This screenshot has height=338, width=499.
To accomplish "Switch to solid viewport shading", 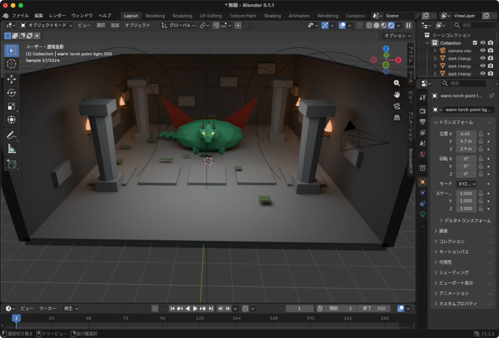I will coord(376,26).
